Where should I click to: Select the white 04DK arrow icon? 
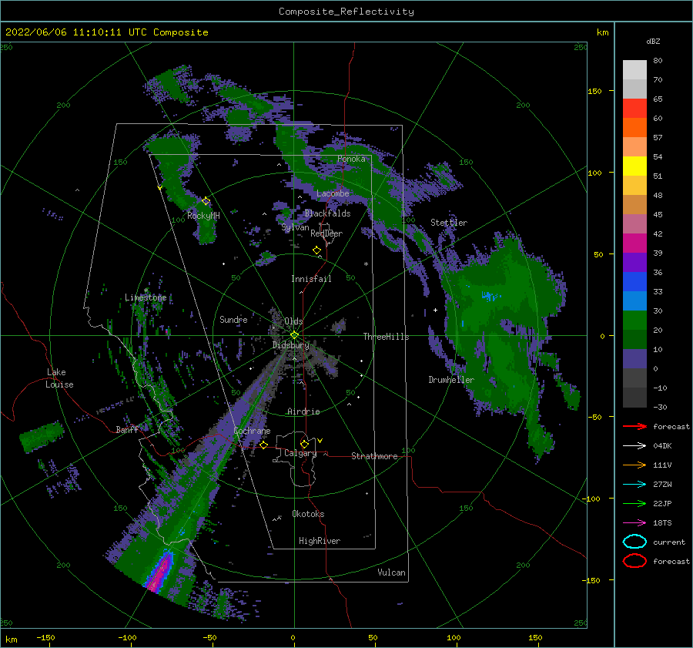634,445
